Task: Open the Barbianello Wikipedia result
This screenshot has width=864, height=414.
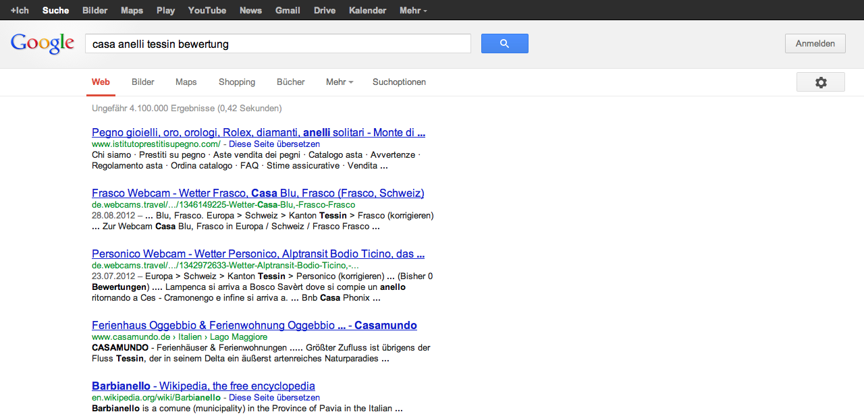Action: (203, 386)
